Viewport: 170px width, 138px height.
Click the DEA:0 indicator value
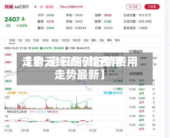coord(42,112)
